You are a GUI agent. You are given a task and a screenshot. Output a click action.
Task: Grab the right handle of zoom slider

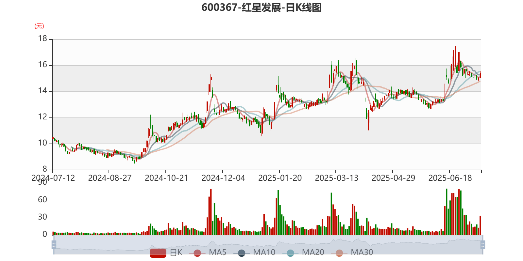point(483,245)
